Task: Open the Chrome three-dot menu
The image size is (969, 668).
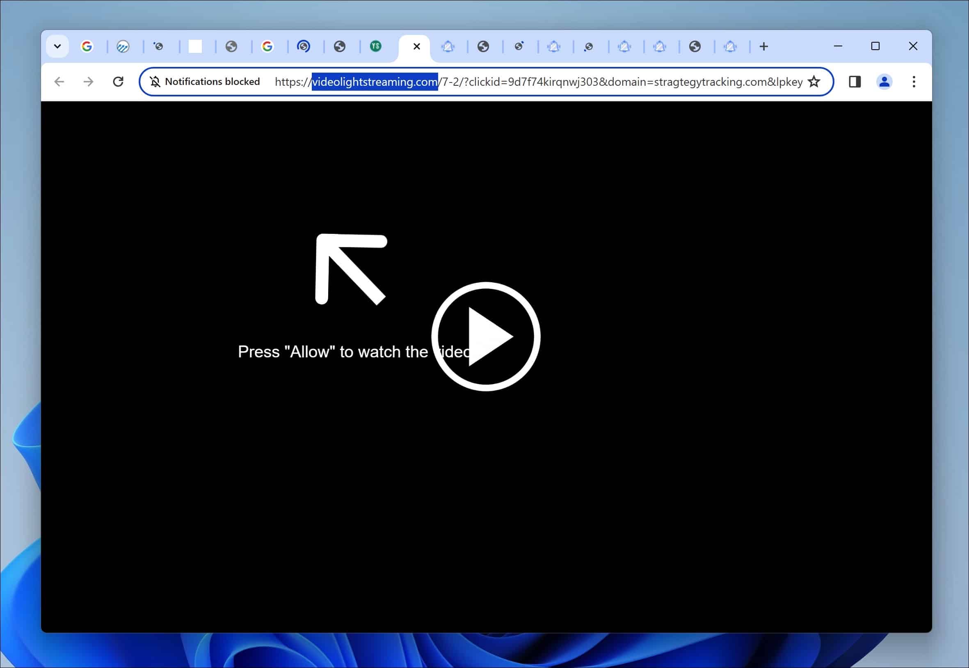Action: [914, 82]
